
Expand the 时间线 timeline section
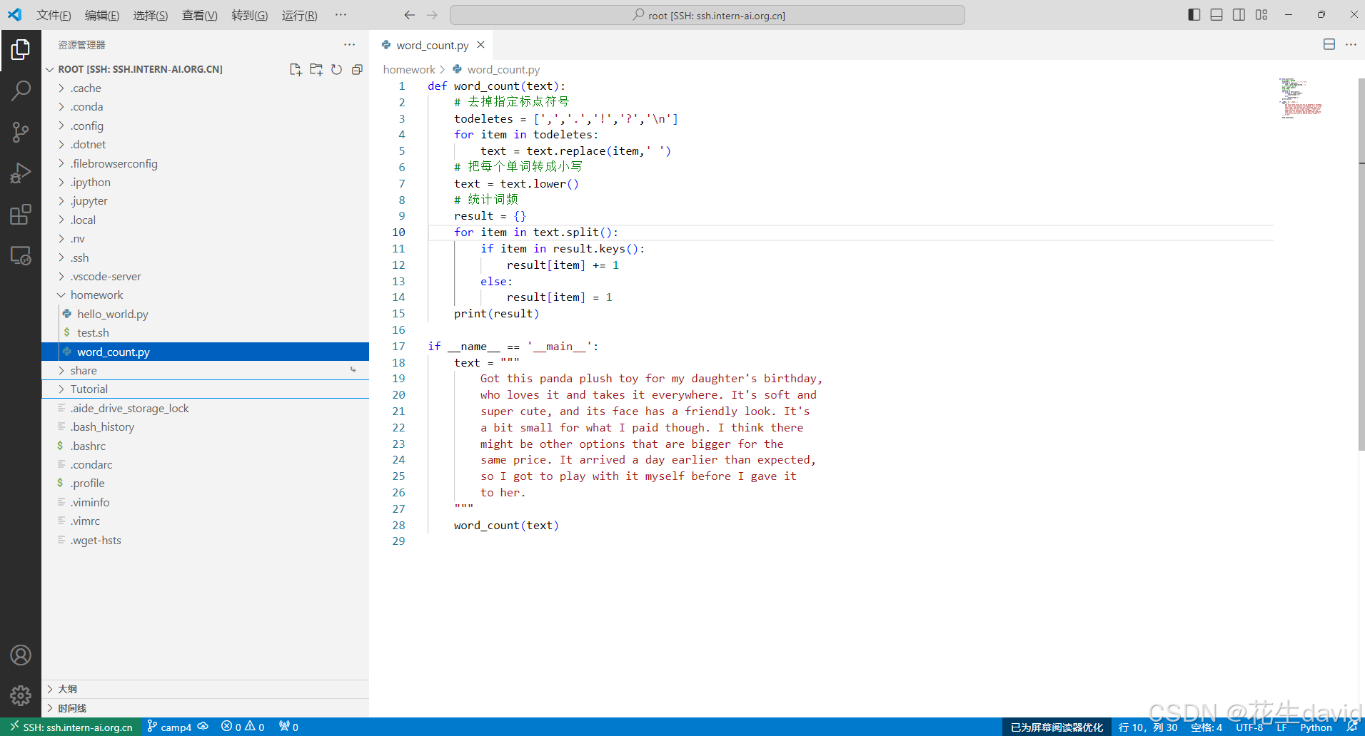coord(205,708)
